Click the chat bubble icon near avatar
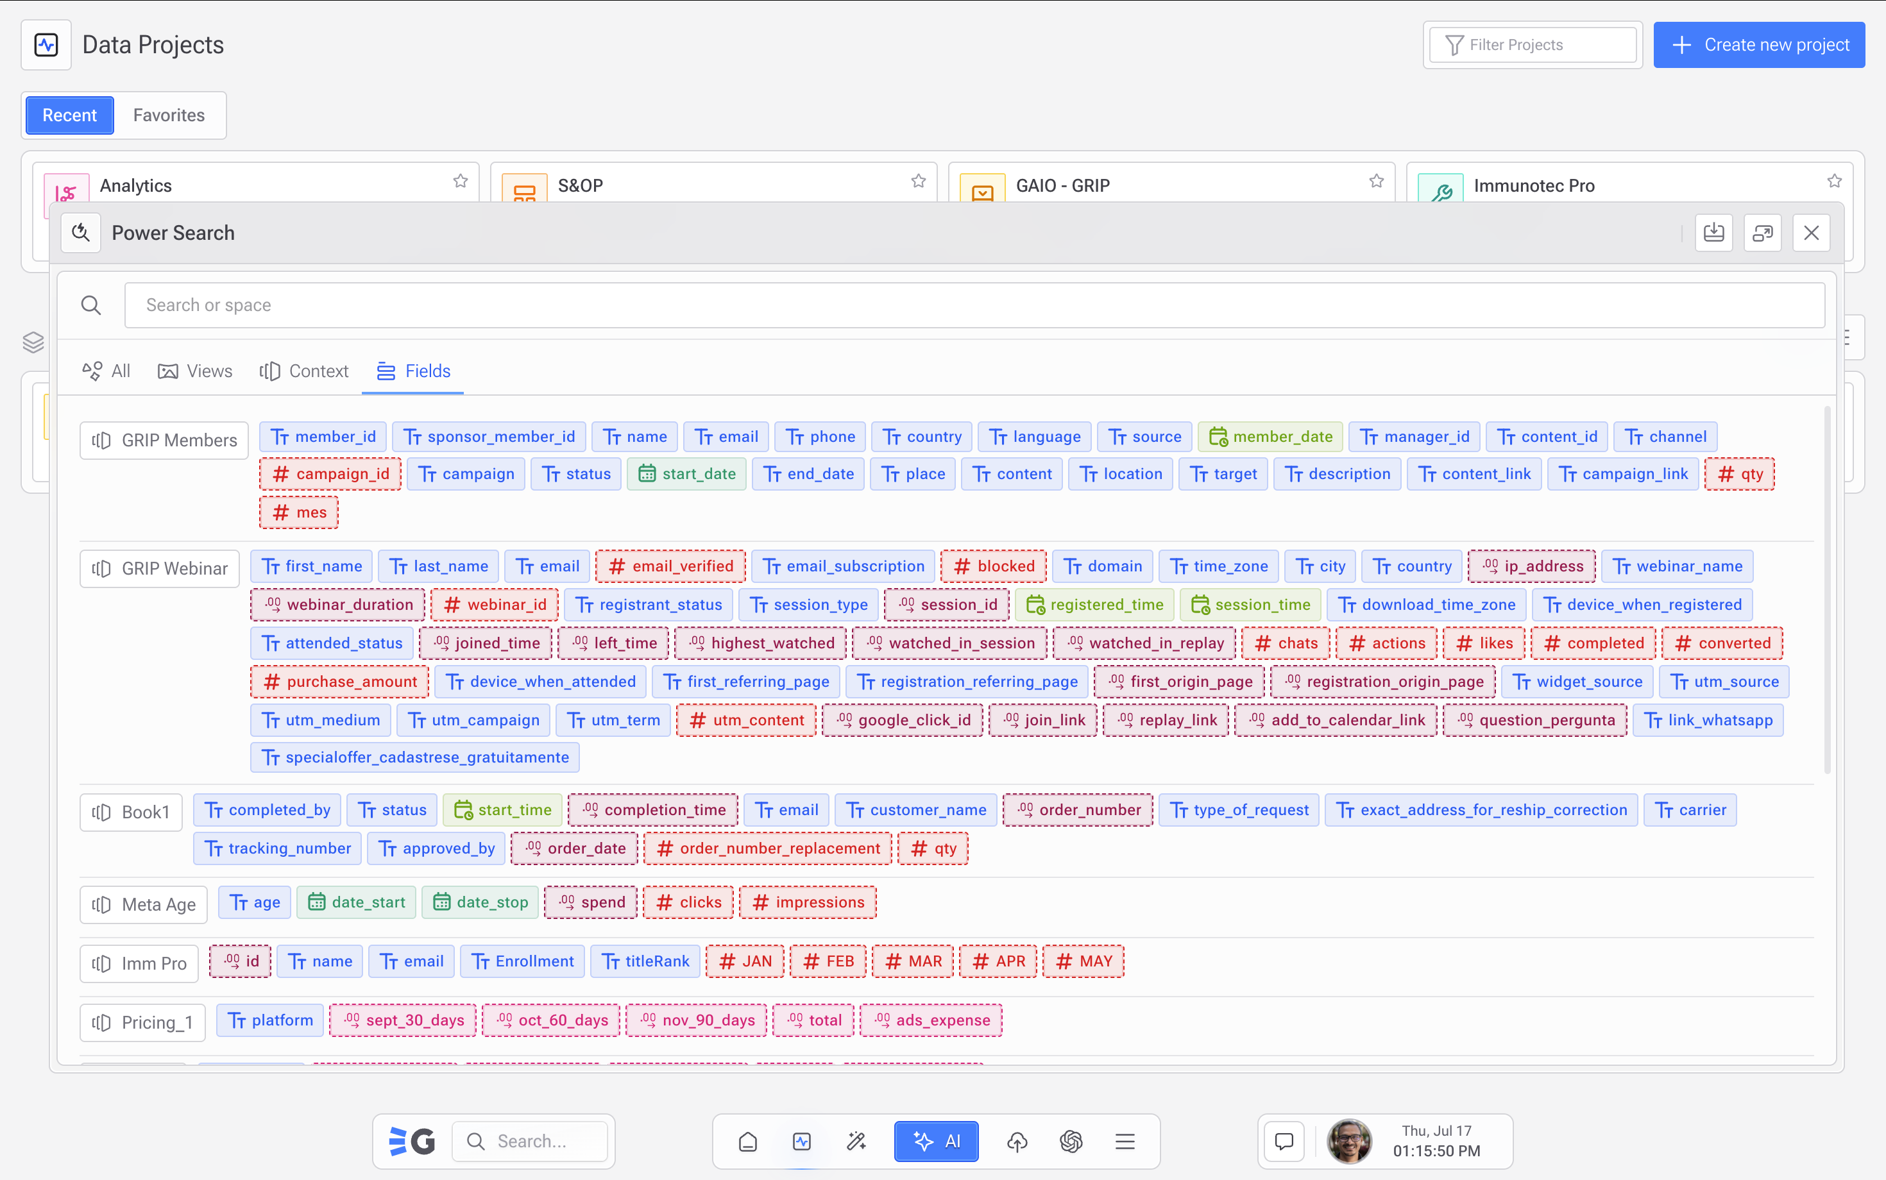The image size is (1886, 1180). (1284, 1141)
